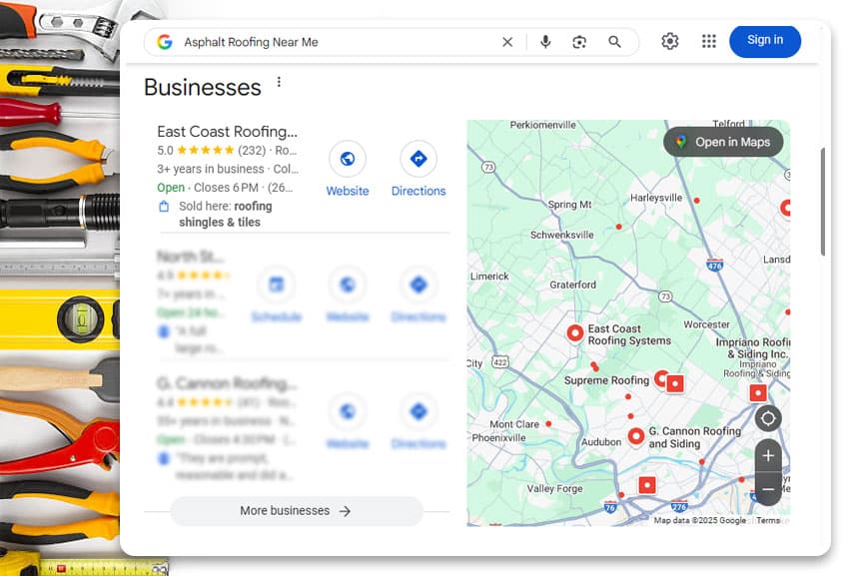Click Directions icon for North St listing
Viewport: 849px width, 576px height.
pyautogui.click(x=419, y=285)
